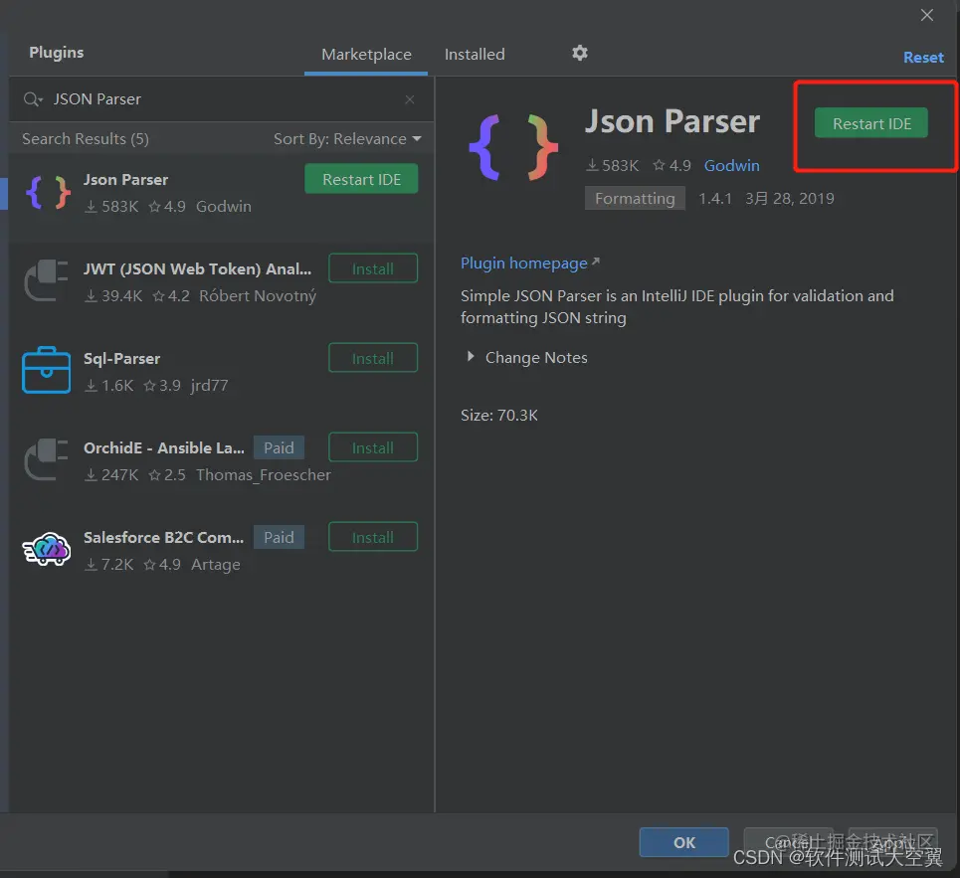The height and width of the screenshot is (878, 960).
Task: Click Thomas_Froescher author text
Action: click(264, 474)
